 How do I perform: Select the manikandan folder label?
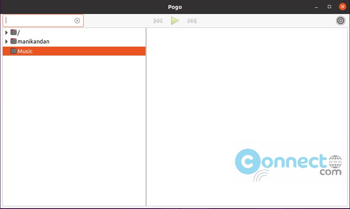33,42
